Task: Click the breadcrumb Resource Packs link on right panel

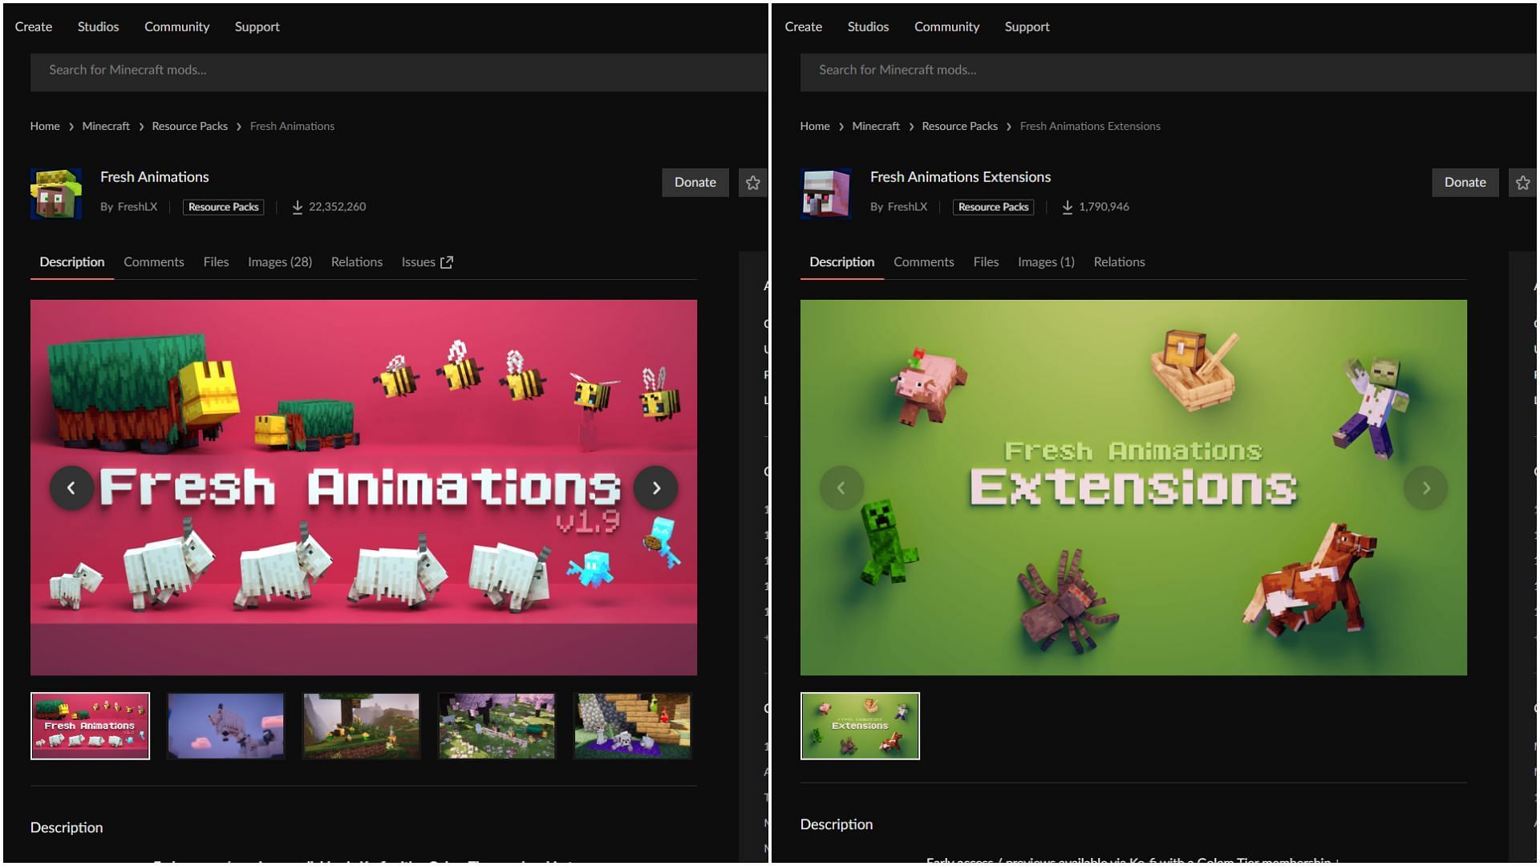Action: (959, 126)
